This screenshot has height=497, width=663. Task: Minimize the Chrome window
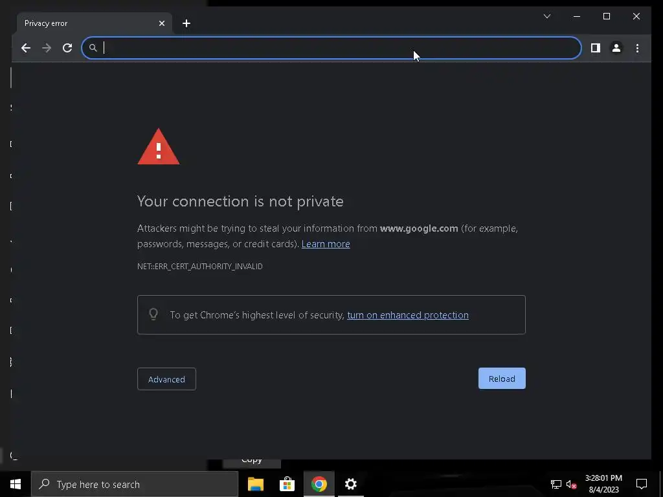point(577,16)
